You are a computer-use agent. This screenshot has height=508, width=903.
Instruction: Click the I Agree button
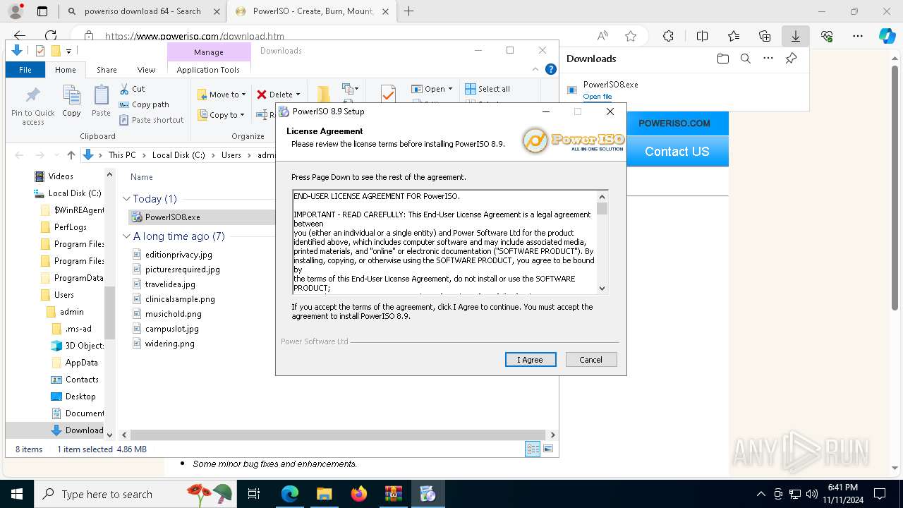531,360
